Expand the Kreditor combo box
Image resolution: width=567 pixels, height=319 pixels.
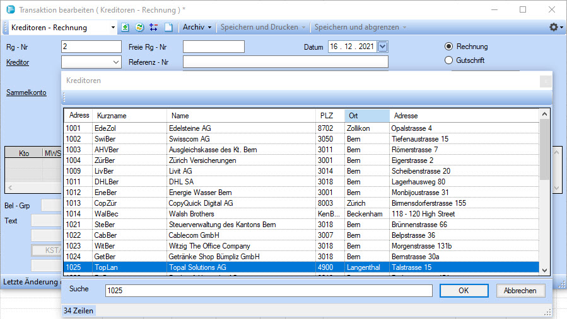115,62
